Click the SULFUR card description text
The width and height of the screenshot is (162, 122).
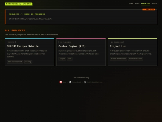(27, 54)
